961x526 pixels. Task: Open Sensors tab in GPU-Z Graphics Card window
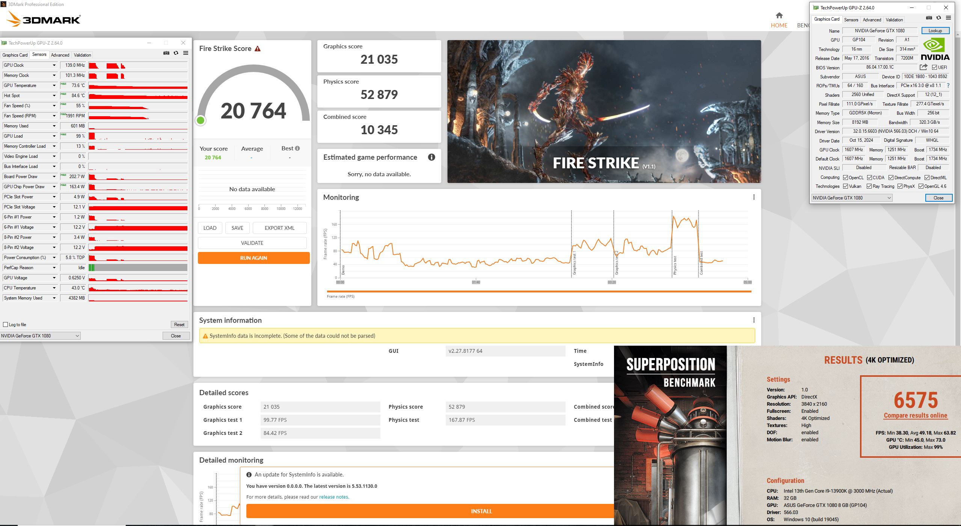(x=851, y=20)
